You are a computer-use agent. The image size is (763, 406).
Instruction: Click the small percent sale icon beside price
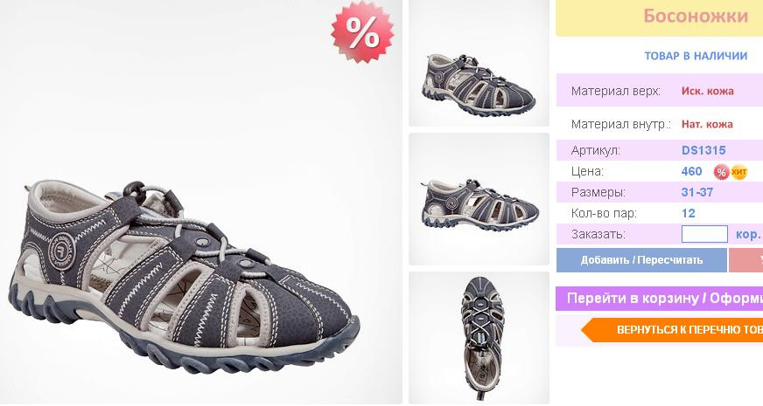click(x=721, y=171)
